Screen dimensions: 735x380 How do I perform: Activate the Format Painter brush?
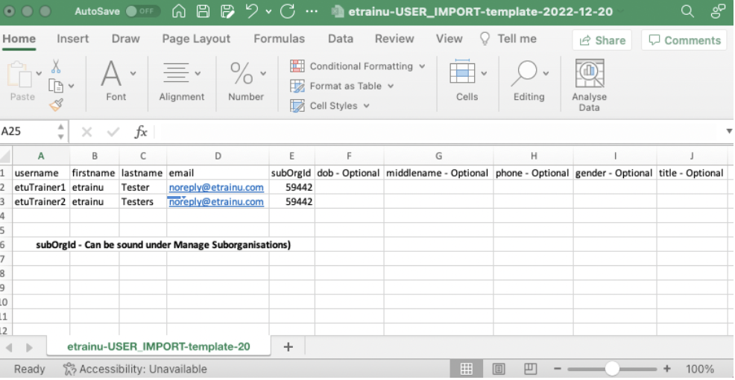pyautogui.click(x=56, y=105)
